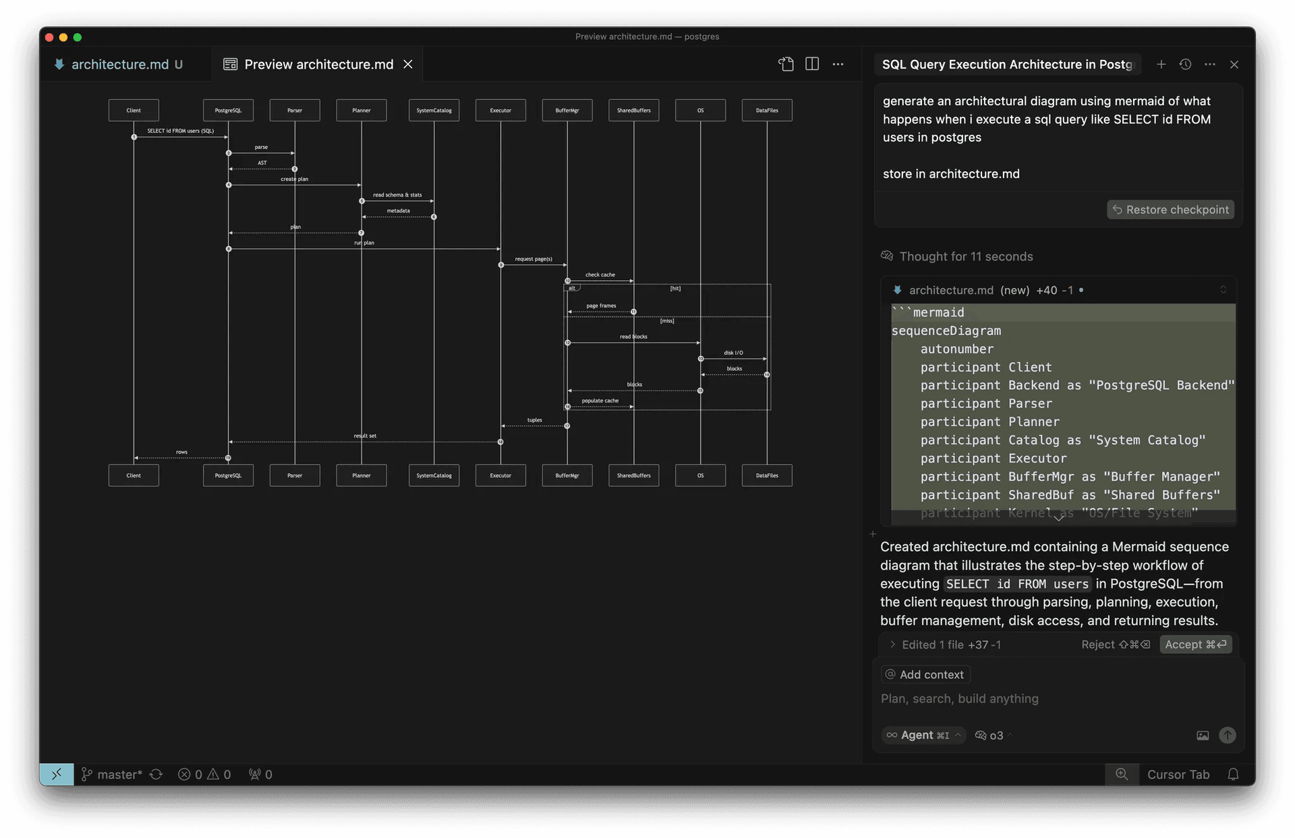
Task: Accept the proposed file edits
Action: 1195,645
